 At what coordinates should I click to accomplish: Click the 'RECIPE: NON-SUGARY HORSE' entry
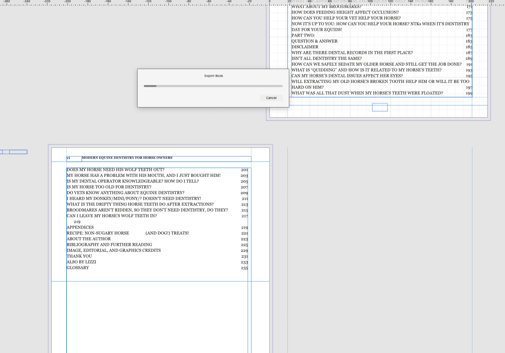point(98,233)
